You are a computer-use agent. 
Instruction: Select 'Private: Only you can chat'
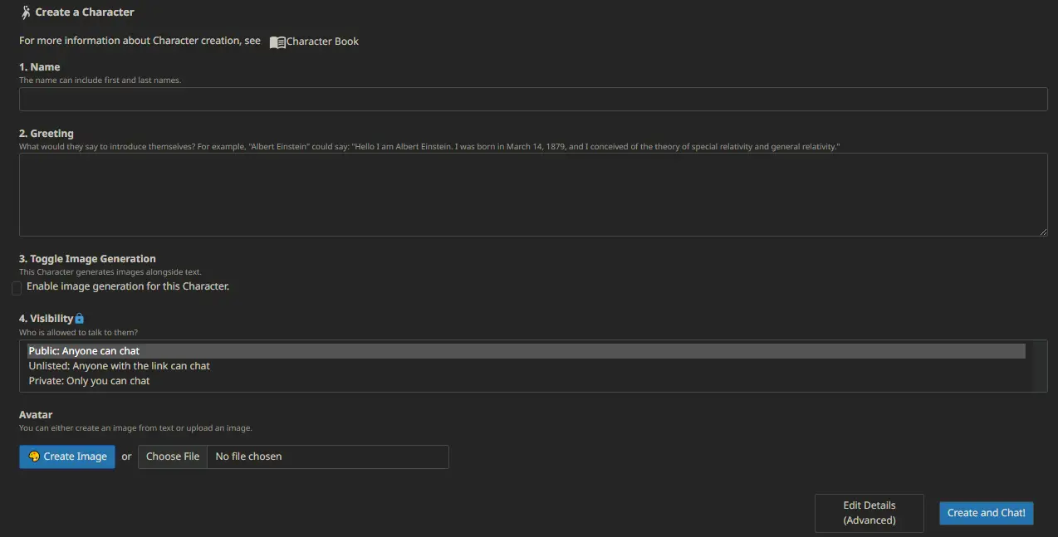[x=89, y=381]
